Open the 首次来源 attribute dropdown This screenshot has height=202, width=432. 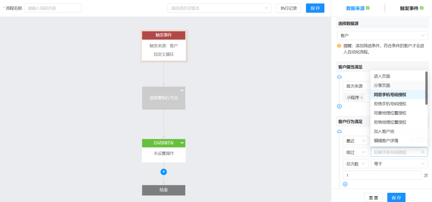(x=357, y=86)
